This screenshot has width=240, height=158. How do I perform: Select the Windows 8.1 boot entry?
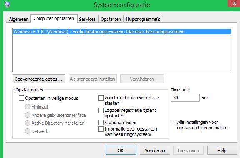pos(122,32)
